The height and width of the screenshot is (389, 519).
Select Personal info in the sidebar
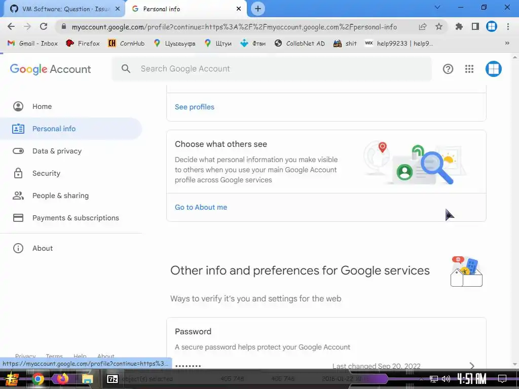71,129
